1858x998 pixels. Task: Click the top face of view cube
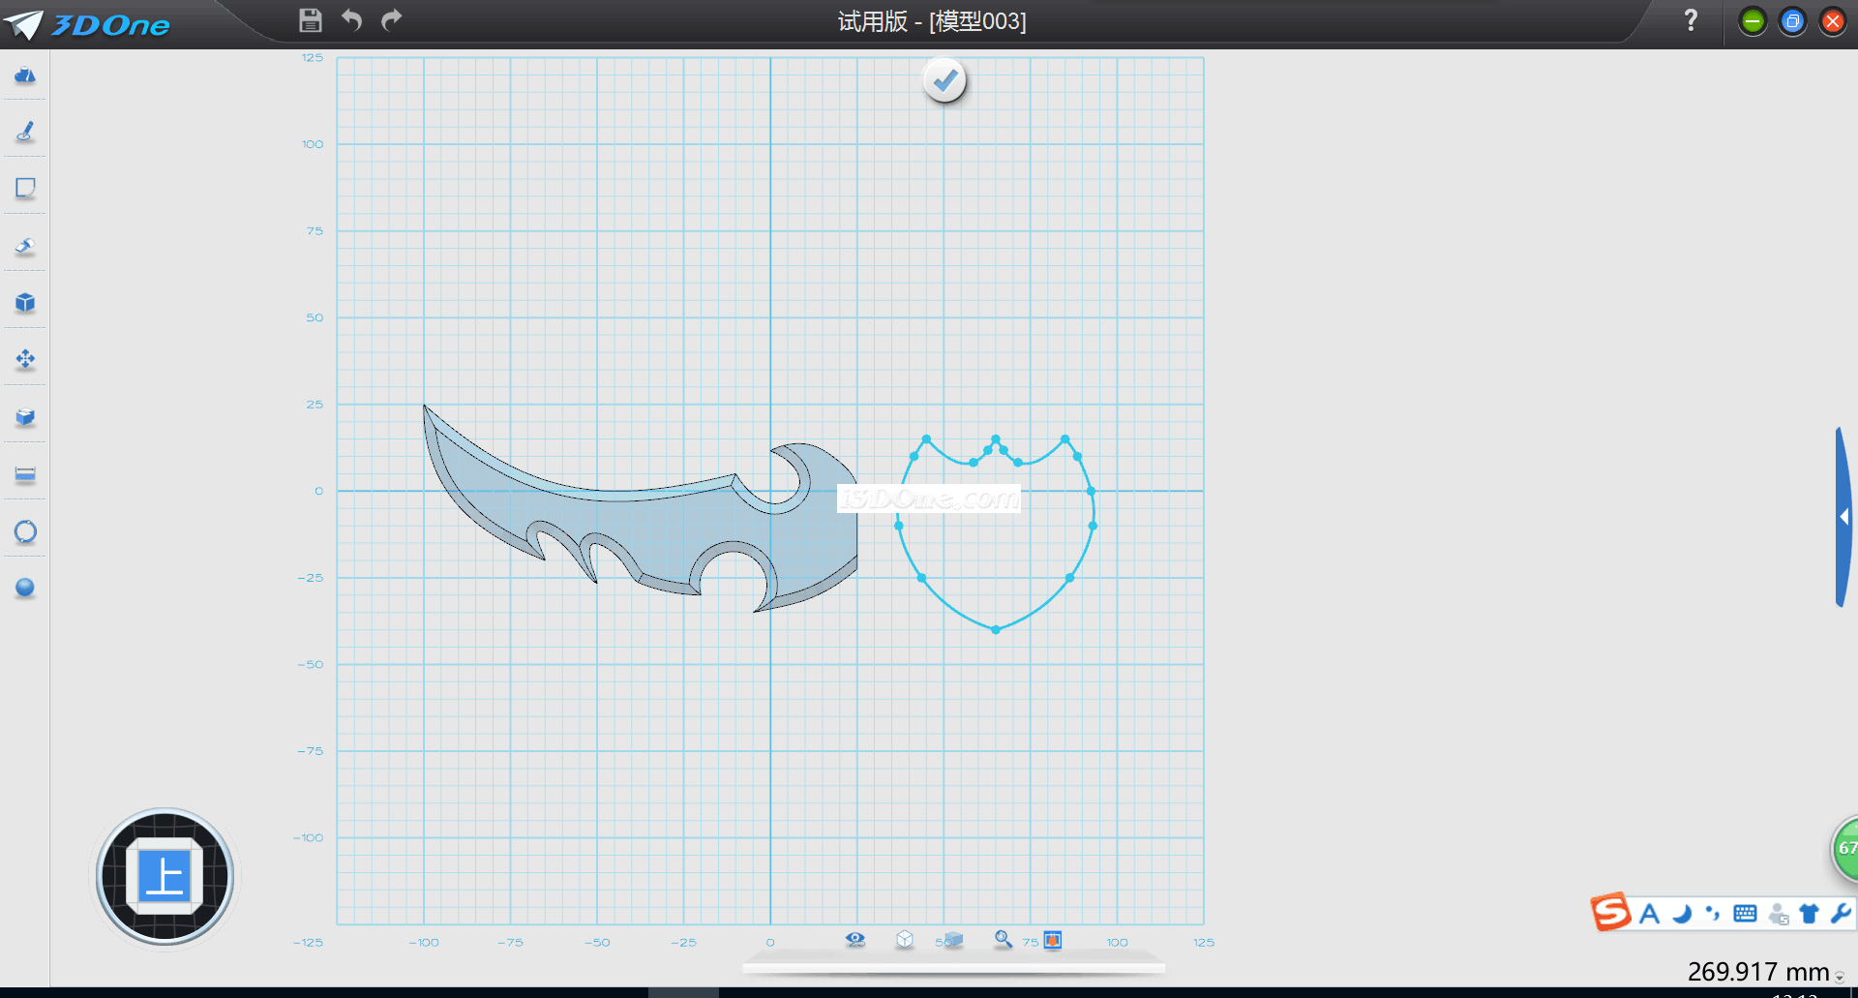pos(165,876)
